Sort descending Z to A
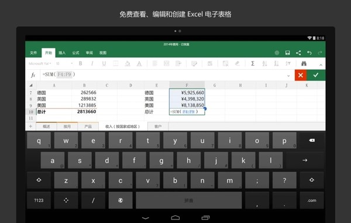Viewport: 351px width, 223px height. [277, 64]
